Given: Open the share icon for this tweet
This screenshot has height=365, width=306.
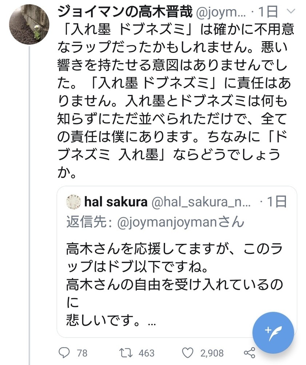Looking at the screenshot, I should [x=249, y=353].
